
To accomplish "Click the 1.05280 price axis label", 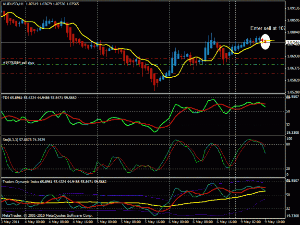I will click(293, 92).
